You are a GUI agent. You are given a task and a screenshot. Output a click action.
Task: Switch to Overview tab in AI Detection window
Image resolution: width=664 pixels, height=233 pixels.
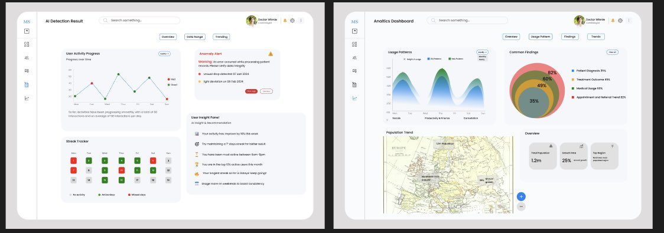[x=168, y=37]
